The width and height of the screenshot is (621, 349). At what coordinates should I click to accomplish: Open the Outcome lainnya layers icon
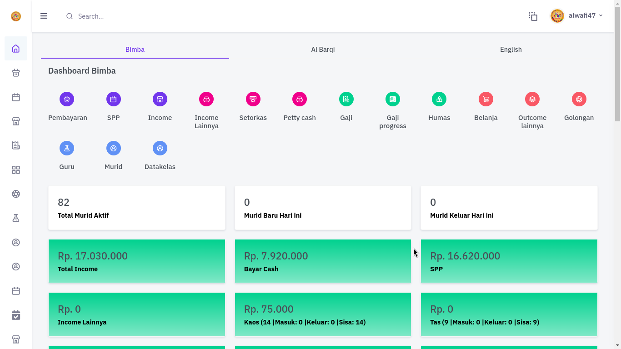[x=532, y=99]
